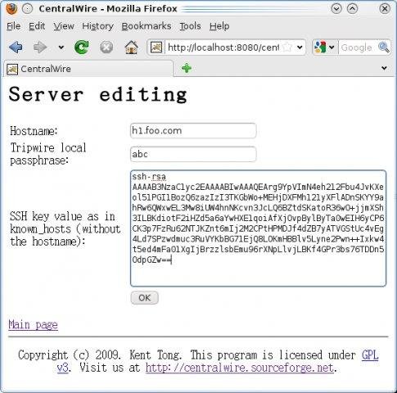The height and width of the screenshot is (393, 397).
Task: Bookmark the page with the star icon
Action: (286, 47)
